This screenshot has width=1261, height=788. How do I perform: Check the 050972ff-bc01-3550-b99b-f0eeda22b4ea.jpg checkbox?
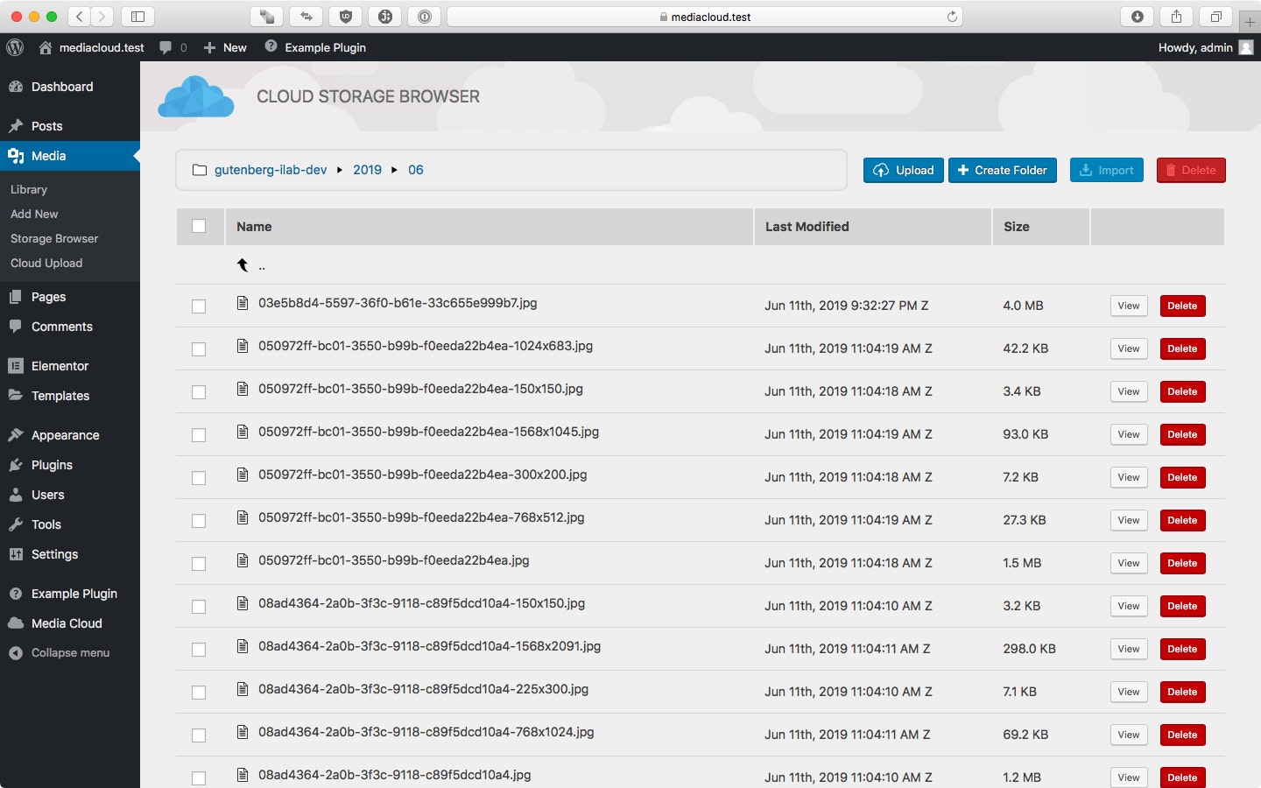(199, 564)
